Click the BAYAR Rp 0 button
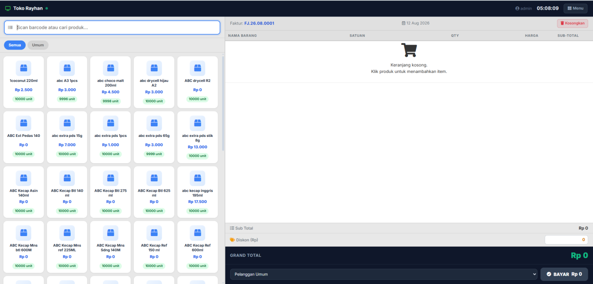 [564, 274]
